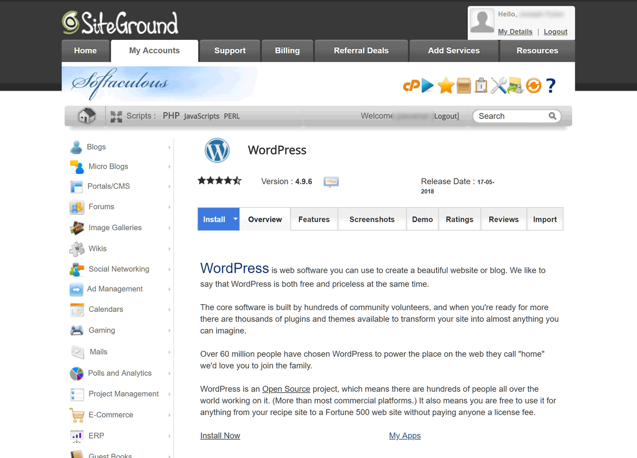View the Ratings tab
The height and width of the screenshot is (458, 637).
[x=459, y=219]
